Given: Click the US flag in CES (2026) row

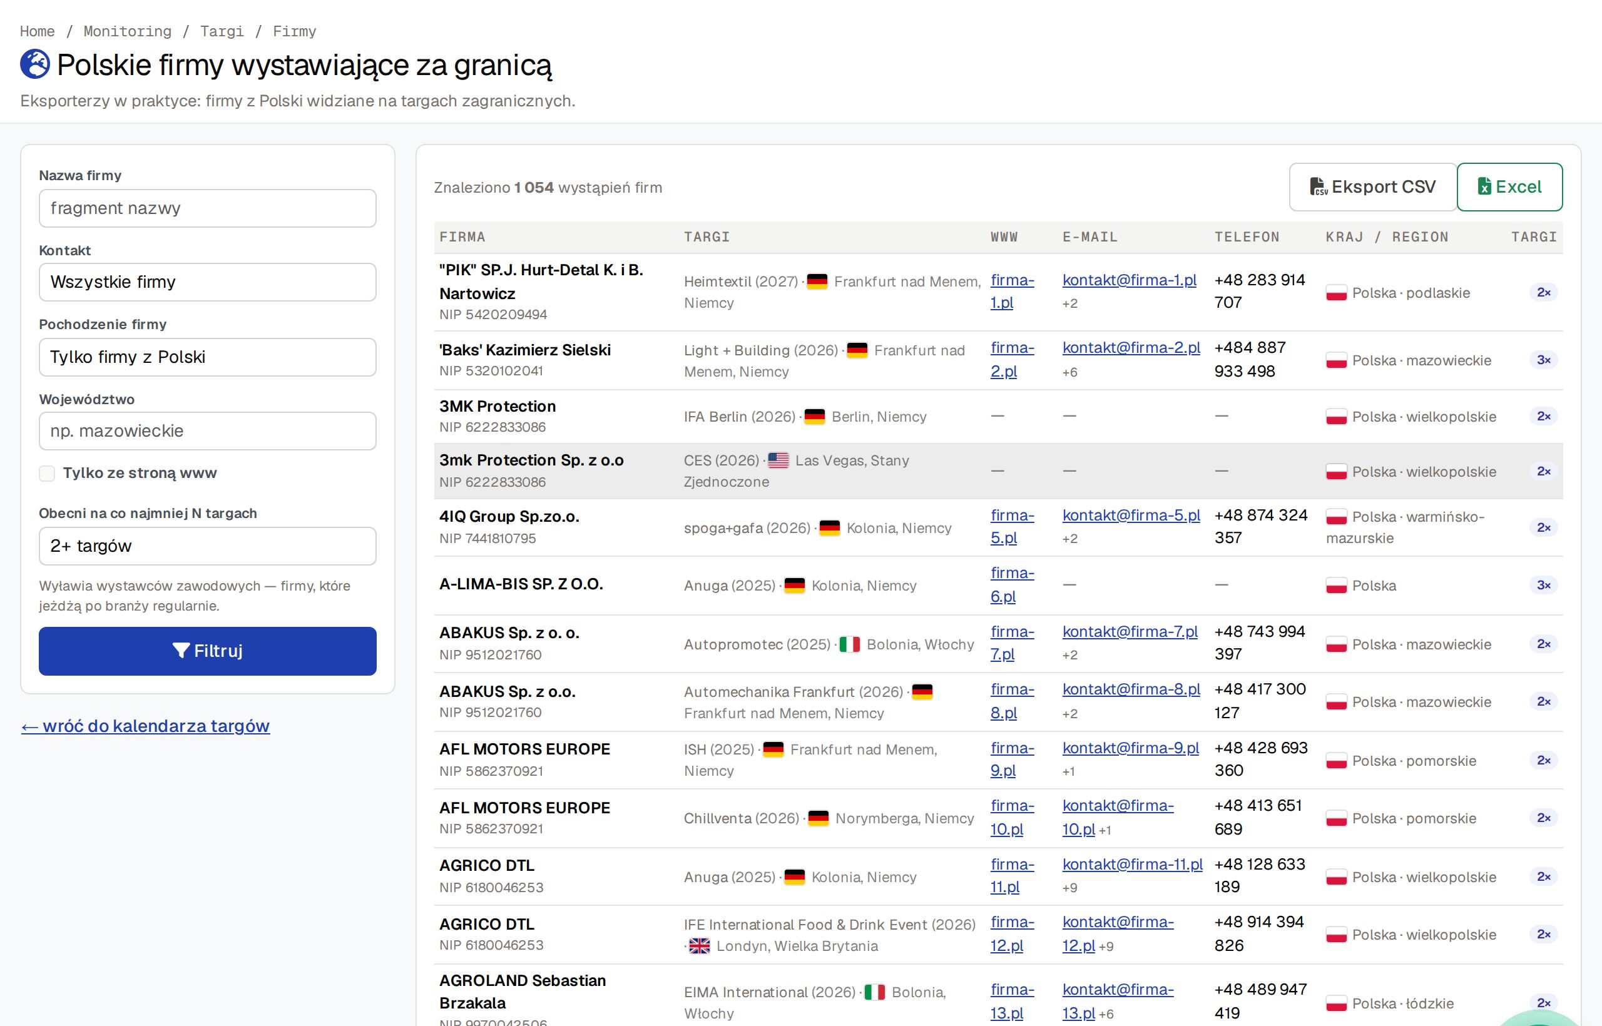Looking at the screenshot, I should 778,460.
